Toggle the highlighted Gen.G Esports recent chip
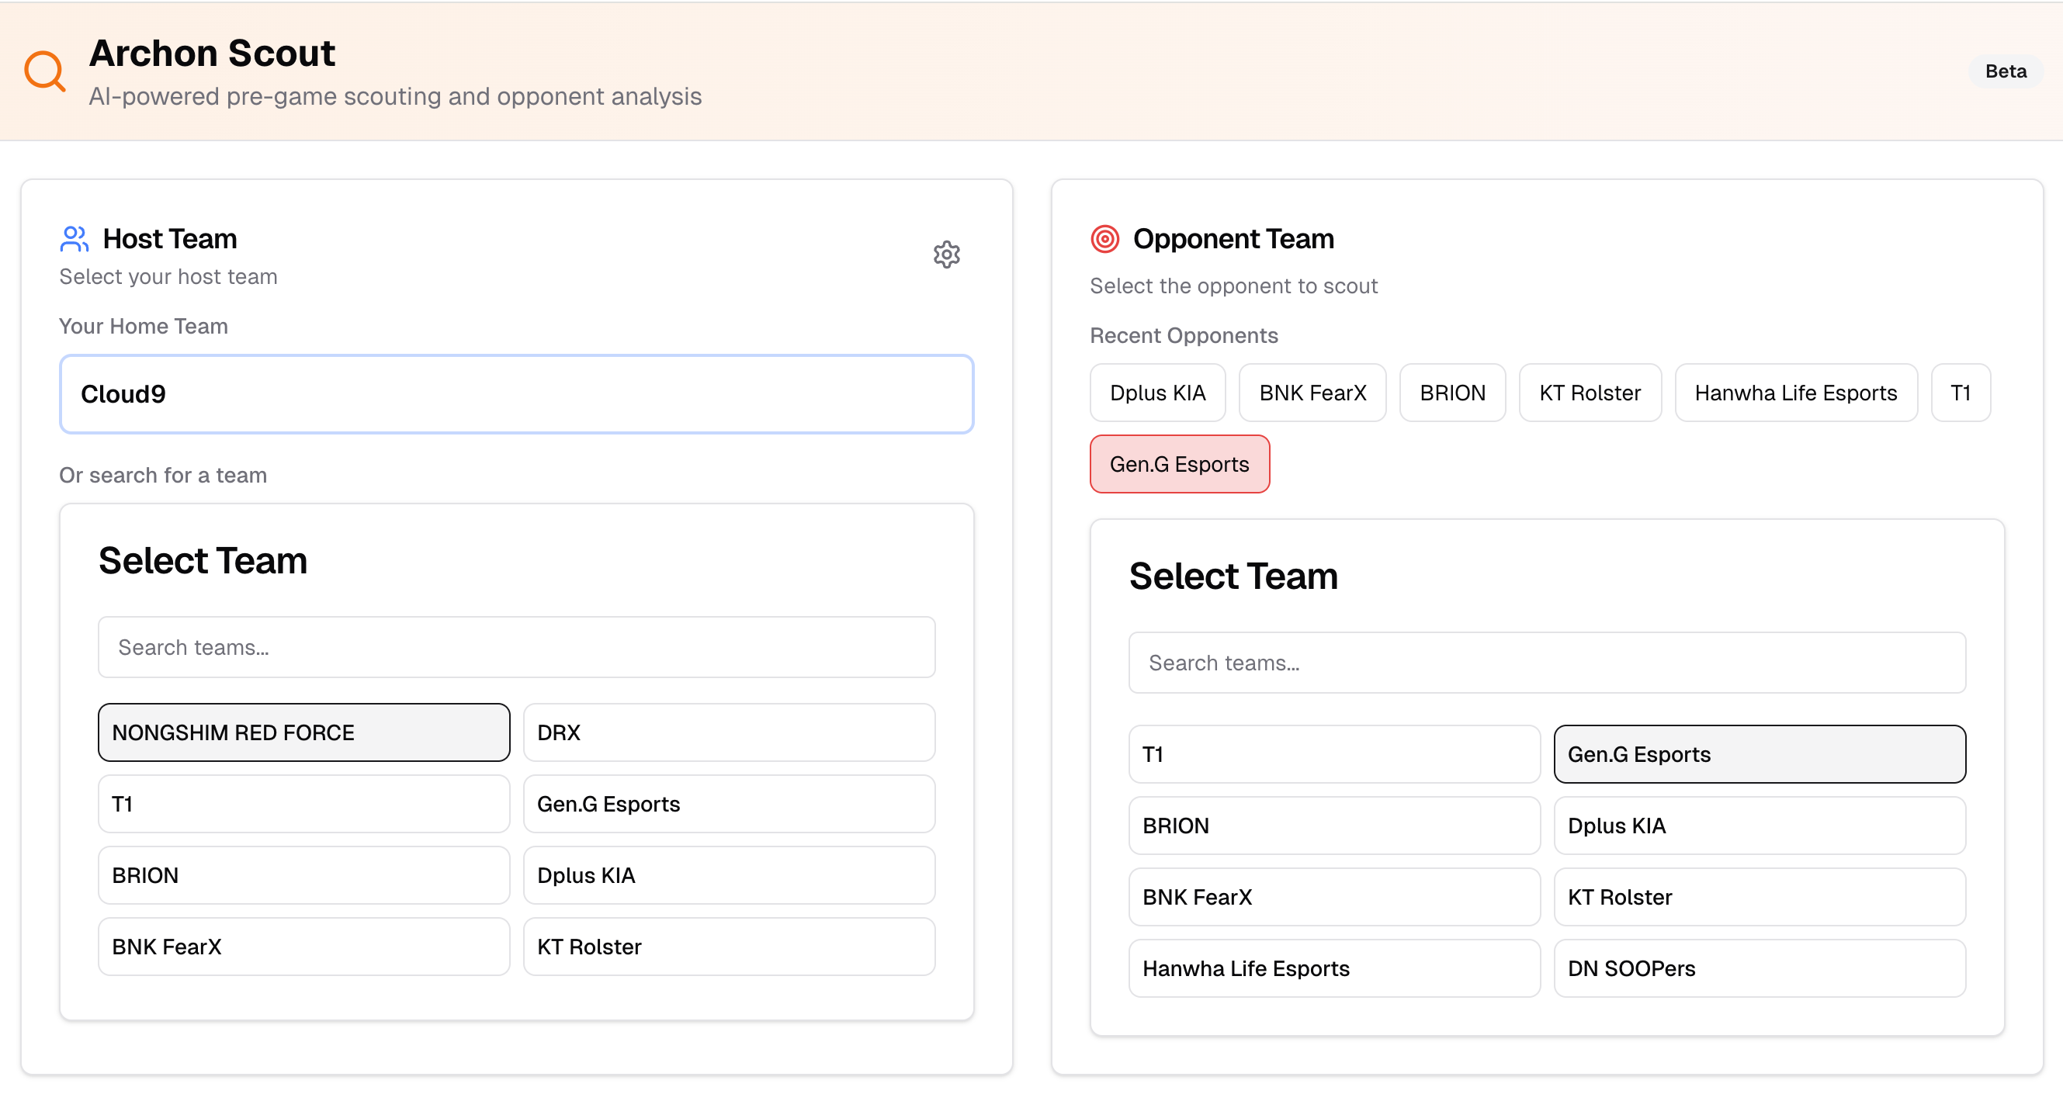This screenshot has height=1094, width=2063. tap(1179, 464)
